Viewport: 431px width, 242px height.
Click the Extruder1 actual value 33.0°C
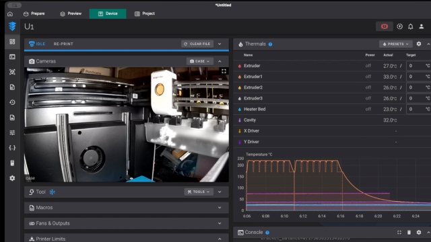click(x=390, y=77)
